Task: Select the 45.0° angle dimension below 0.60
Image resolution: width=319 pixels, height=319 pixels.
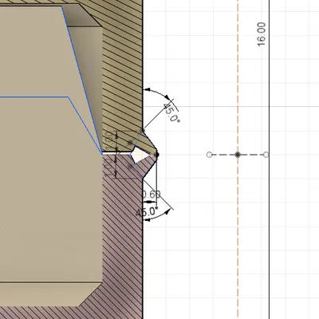Action: click(147, 212)
